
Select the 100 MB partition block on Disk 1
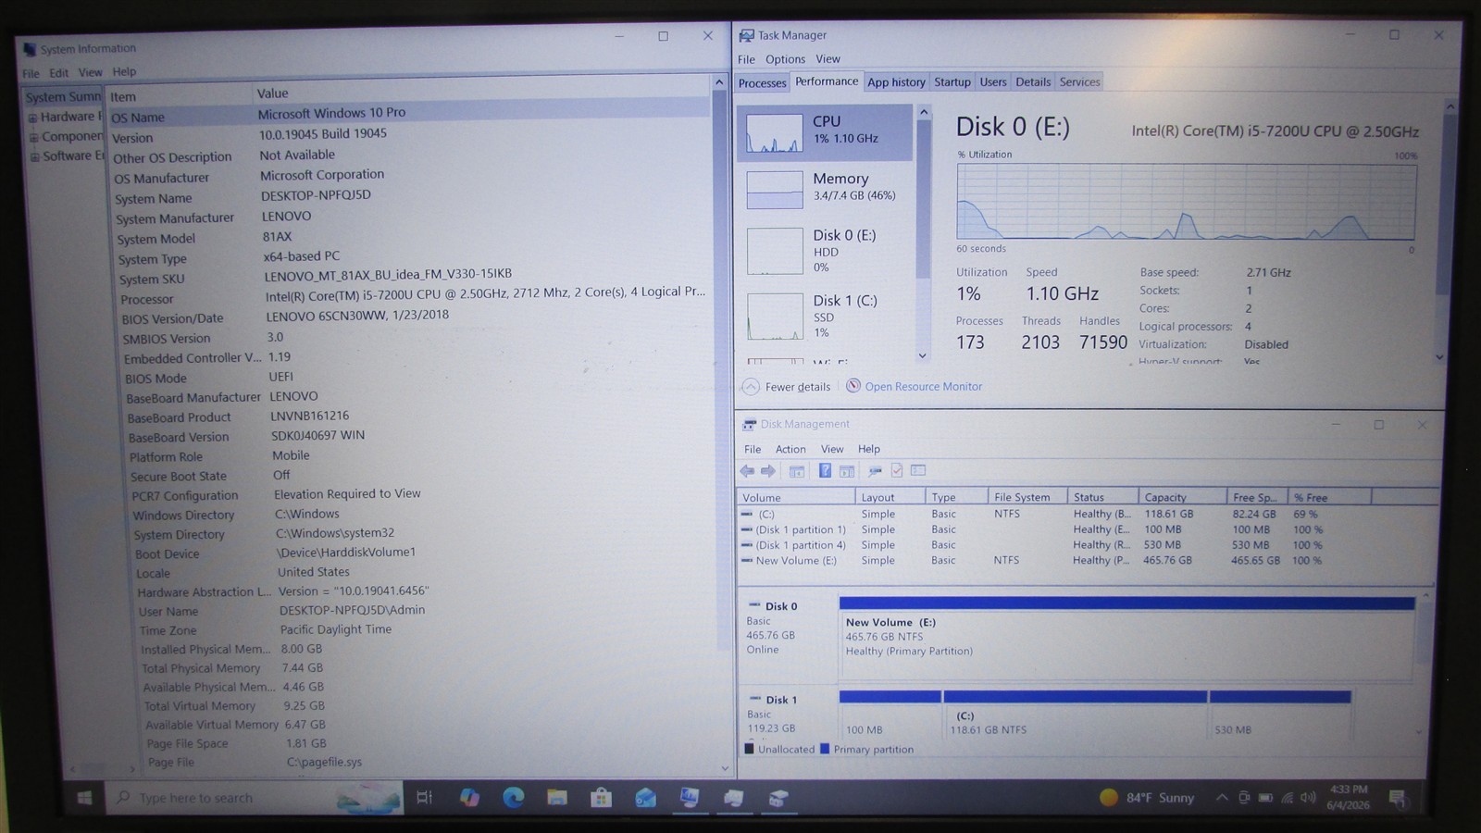pos(890,715)
